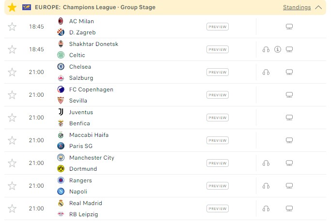Open Preview for Manchester City vs Dortmund

217,163
